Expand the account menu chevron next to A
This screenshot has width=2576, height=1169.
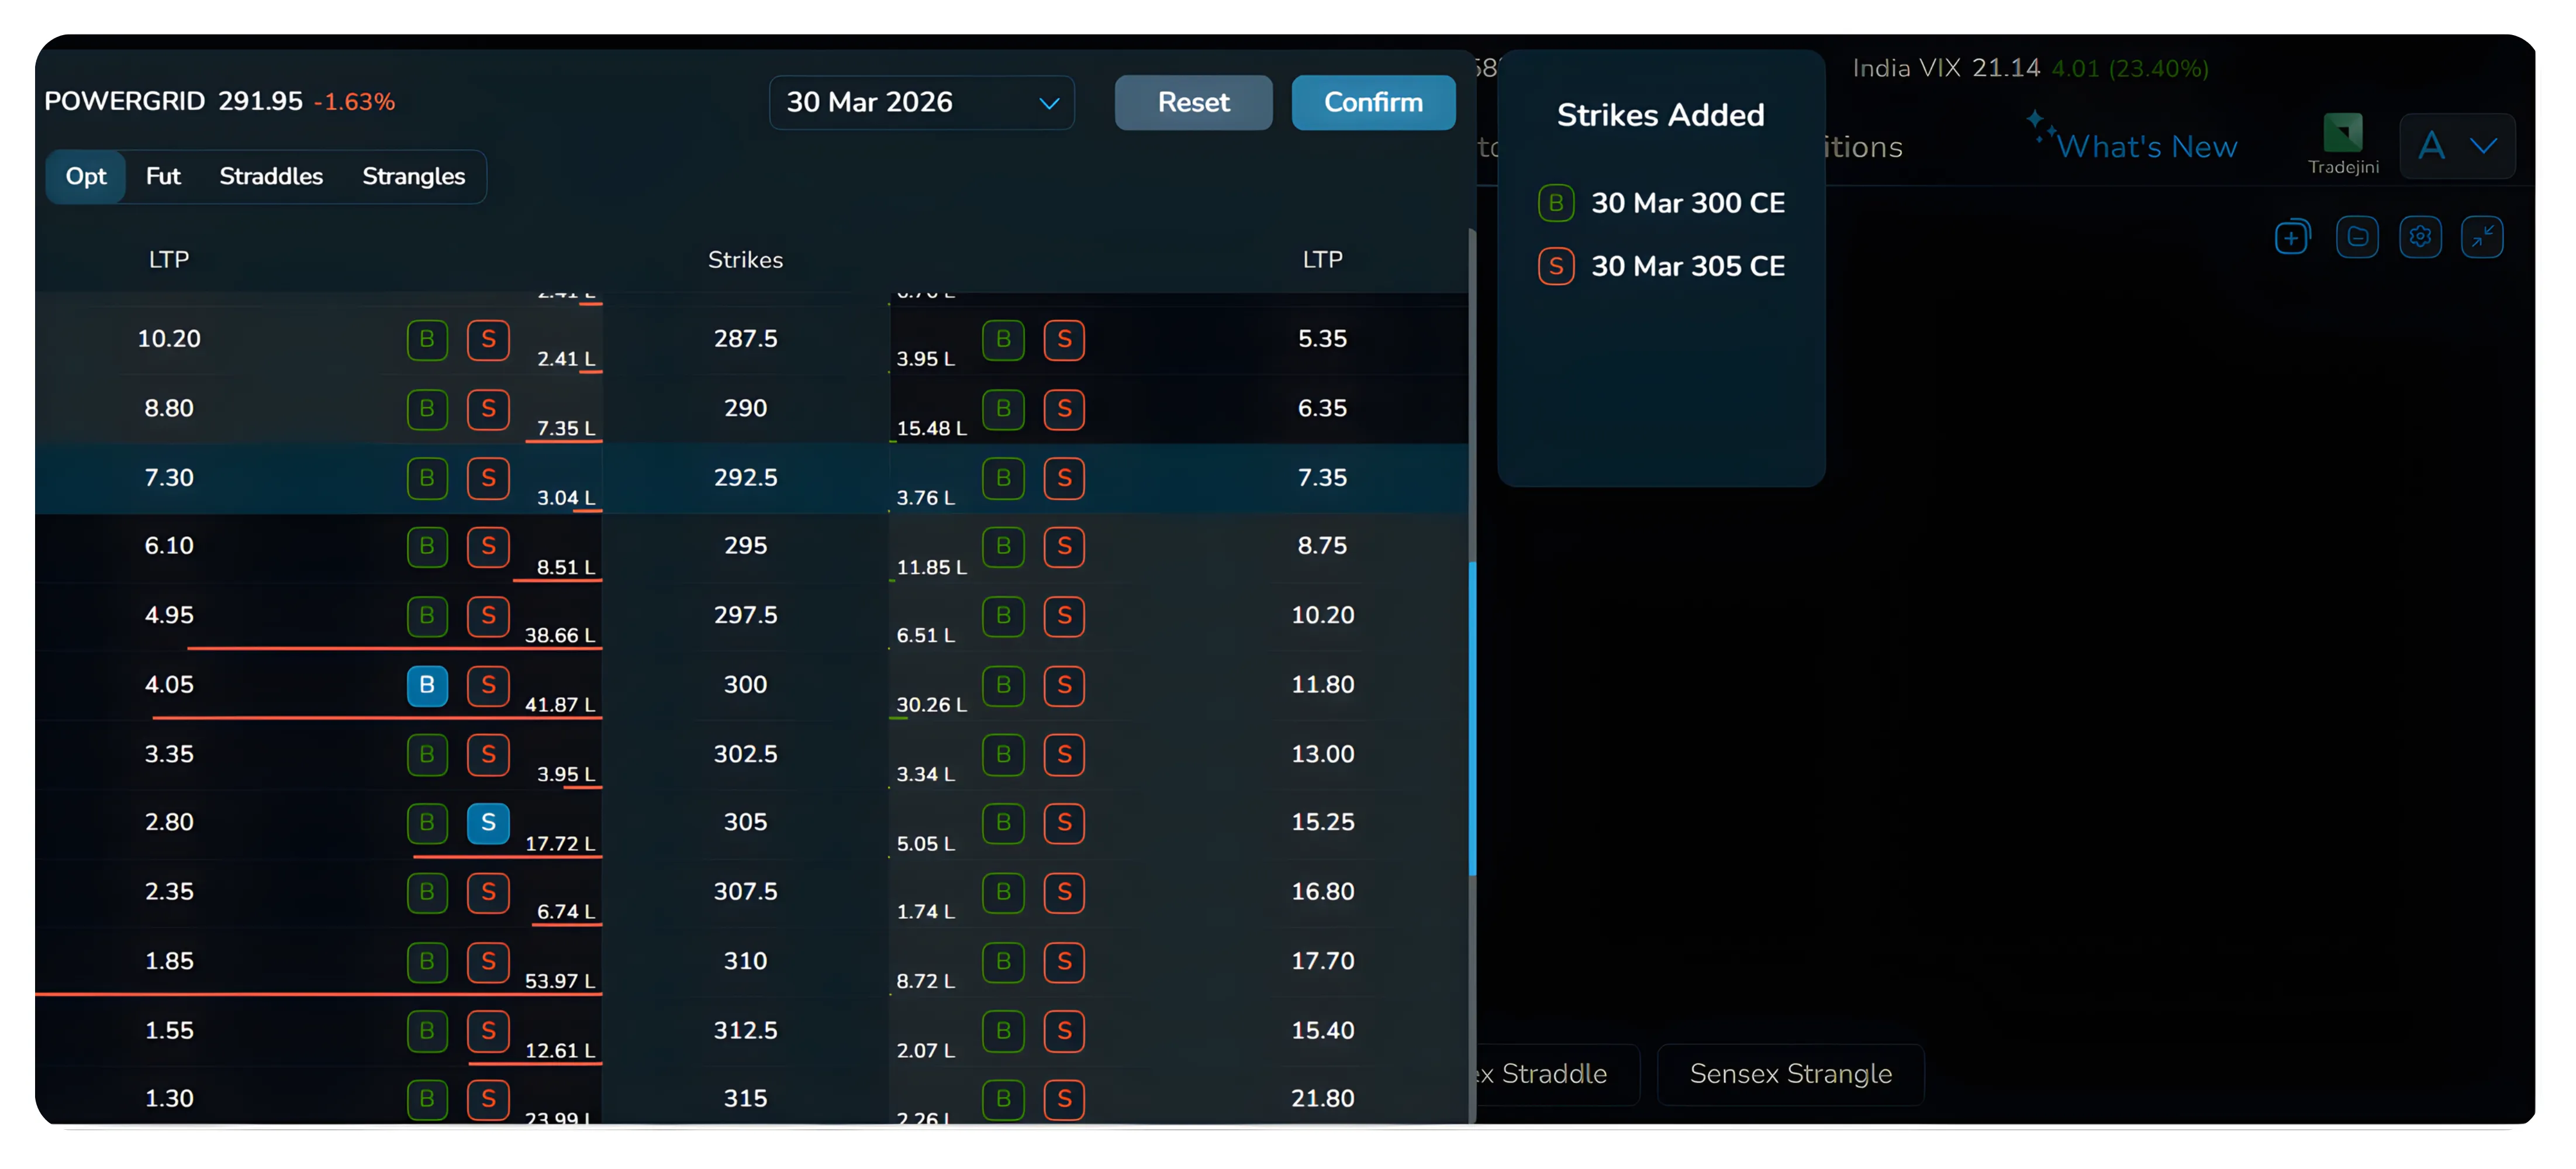2487,146
